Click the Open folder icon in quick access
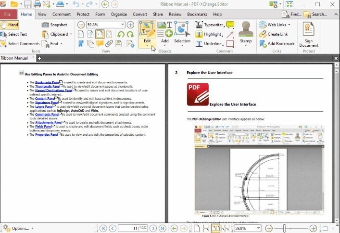The height and width of the screenshot is (233, 340). point(14,4)
